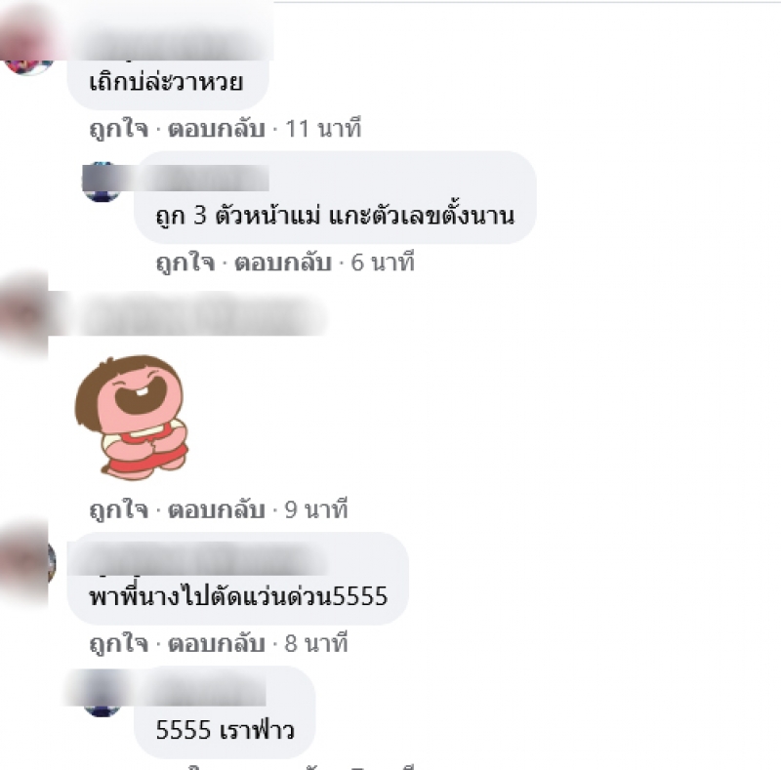Open avatar of the ถูก 3 ตัวหน้าแม่ commenter
The image size is (781, 770).
coord(102,182)
